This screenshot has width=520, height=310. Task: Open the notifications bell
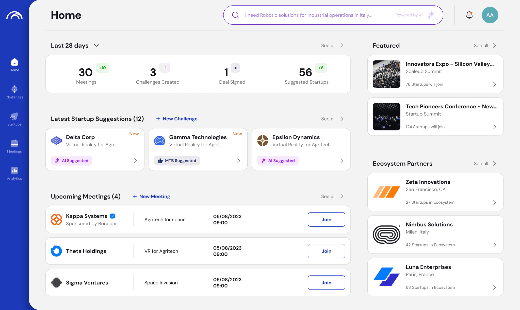click(x=469, y=15)
